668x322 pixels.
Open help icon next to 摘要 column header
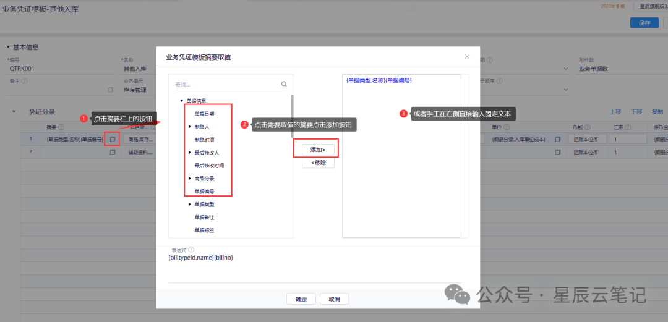pos(61,127)
